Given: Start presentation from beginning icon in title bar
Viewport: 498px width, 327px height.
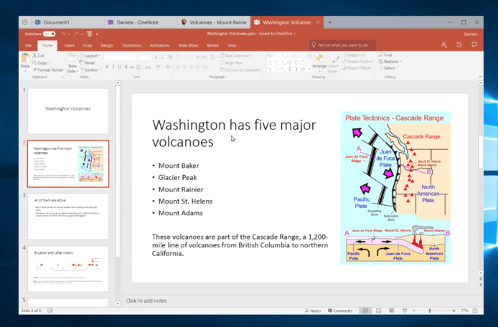Looking at the screenshot, I should point(90,34).
